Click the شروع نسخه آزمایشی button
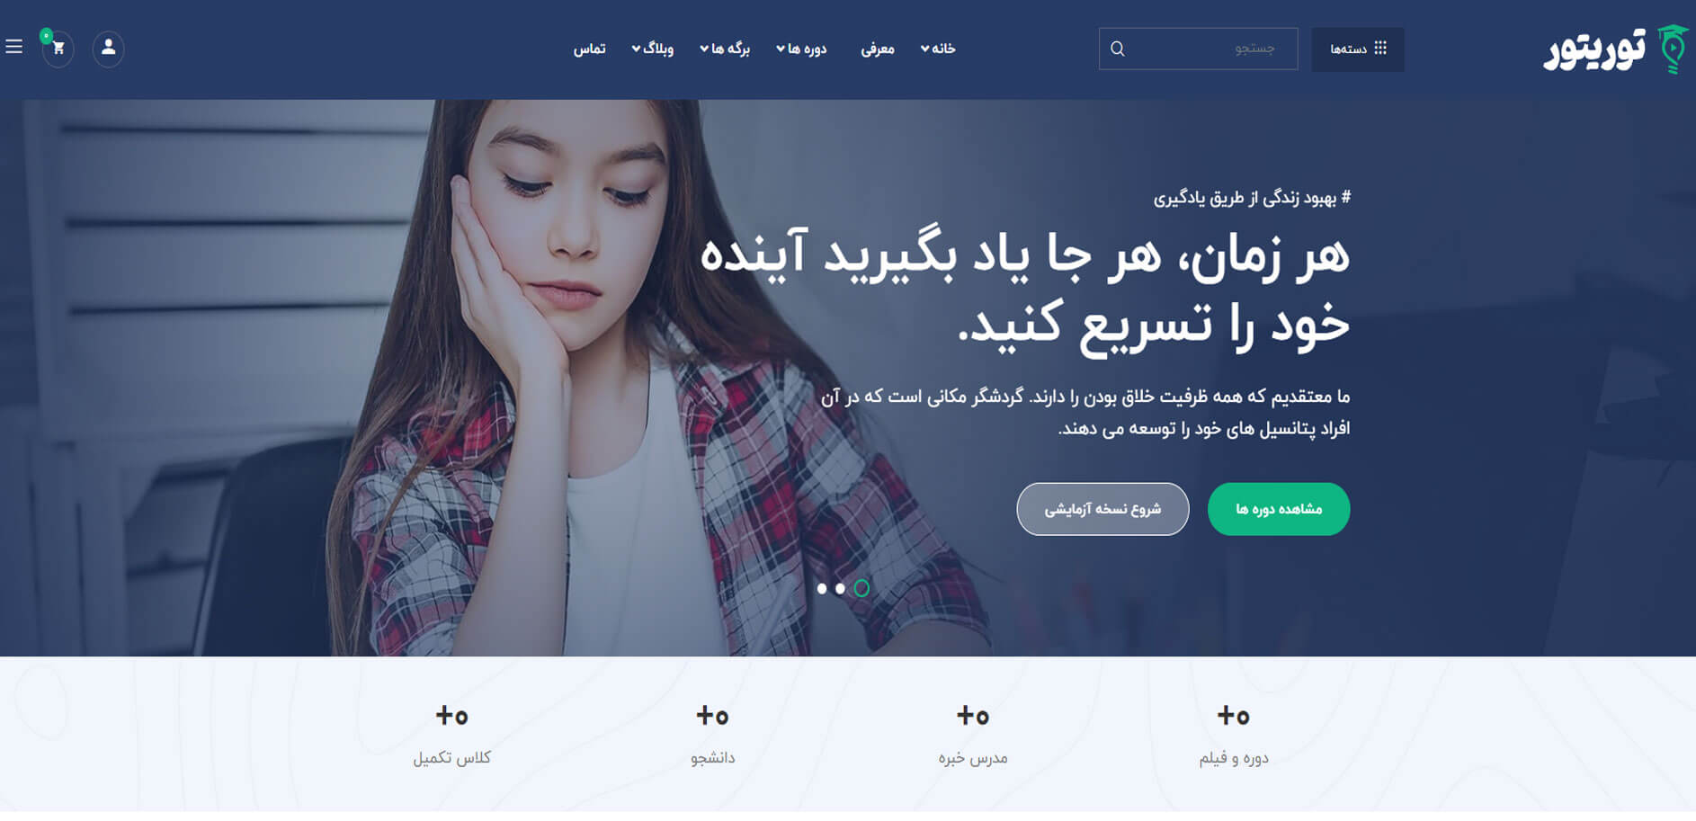The height and width of the screenshot is (821, 1696). (1102, 509)
